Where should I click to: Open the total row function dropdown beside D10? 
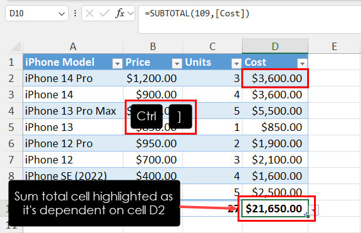314,210
